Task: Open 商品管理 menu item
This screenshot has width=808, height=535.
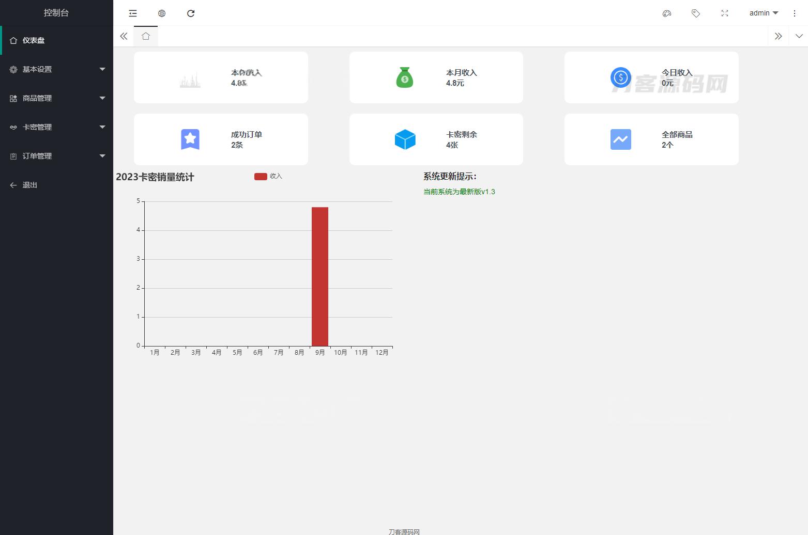Action: coord(56,98)
